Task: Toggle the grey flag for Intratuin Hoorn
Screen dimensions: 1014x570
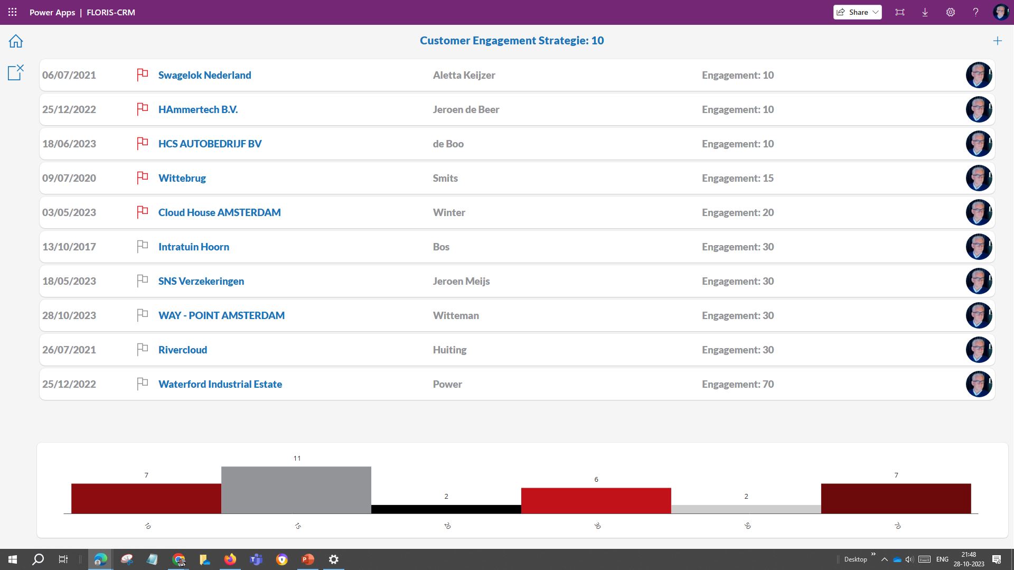Action: tap(142, 247)
